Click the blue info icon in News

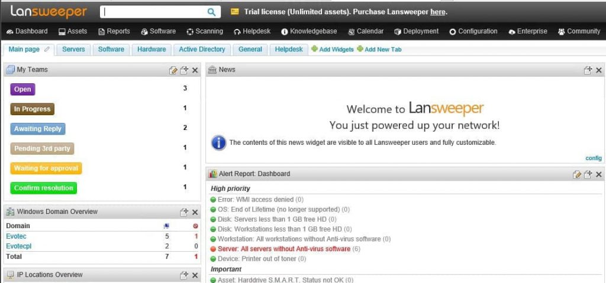(218, 142)
